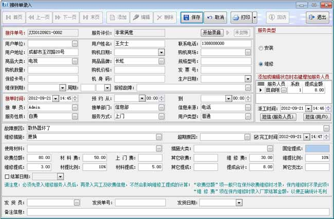Open the 接单员 lookup ellipsis button
This screenshot has width=334, height=219.
tap(75, 108)
